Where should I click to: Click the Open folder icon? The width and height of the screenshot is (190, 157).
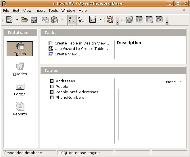(24, 20)
